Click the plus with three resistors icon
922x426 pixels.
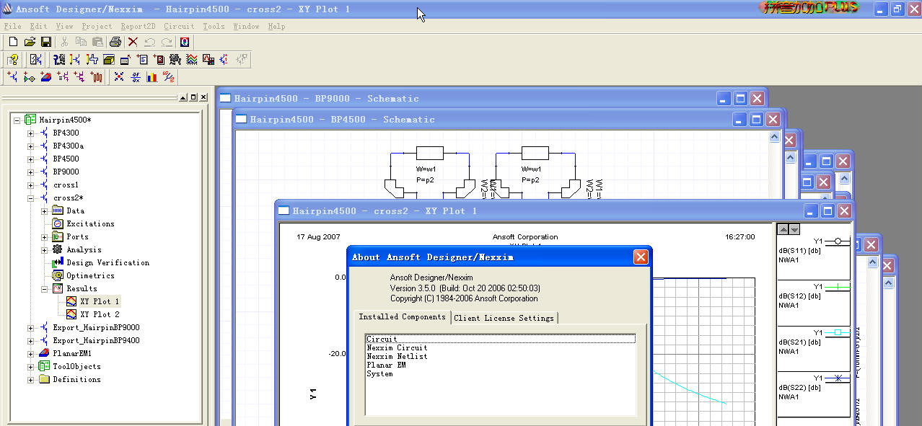pyautogui.click(x=96, y=77)
